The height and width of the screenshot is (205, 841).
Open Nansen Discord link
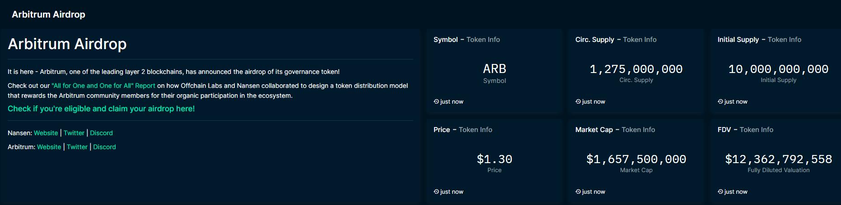[101, 133]
